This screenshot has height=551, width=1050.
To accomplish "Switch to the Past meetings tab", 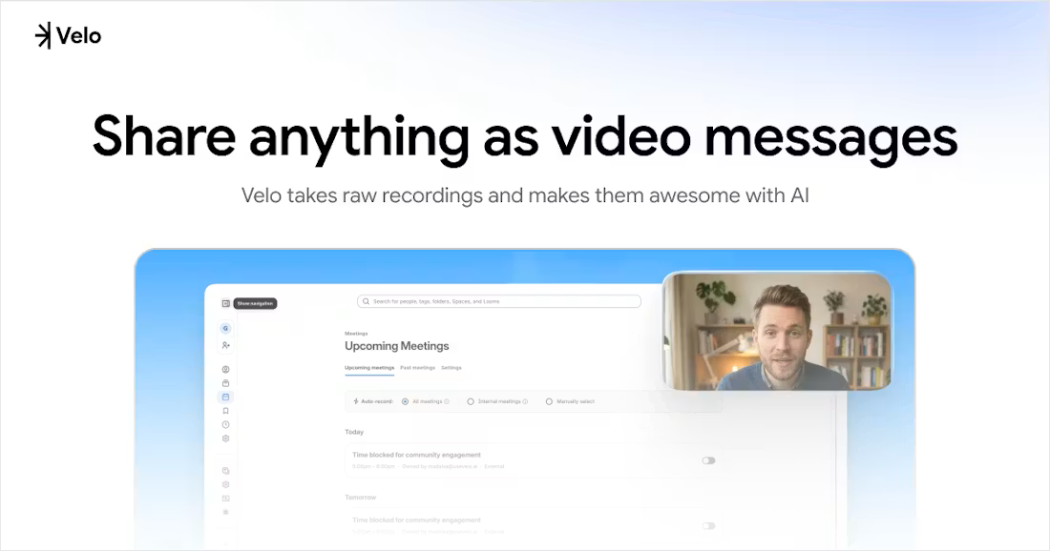I will tap(418, 368).
